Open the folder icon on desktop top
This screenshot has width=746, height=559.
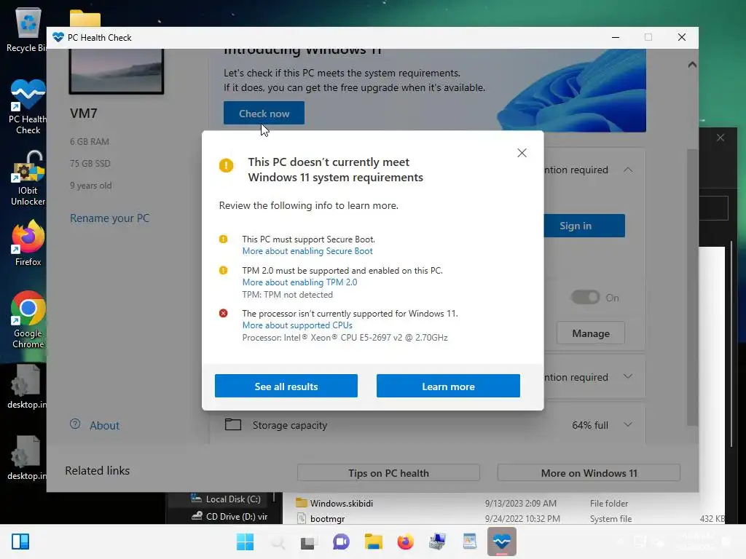(85, 18)
